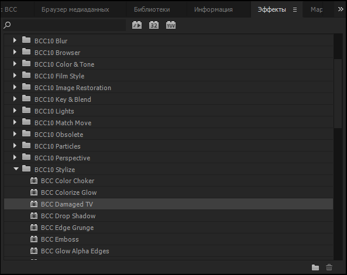Toggle 32-bit Color effects filter icon

click(153, 25)
